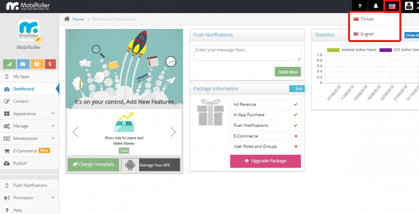Click the Content edit icon in sidebar
This screenshot has width=419, height=214.
(7, 101)
